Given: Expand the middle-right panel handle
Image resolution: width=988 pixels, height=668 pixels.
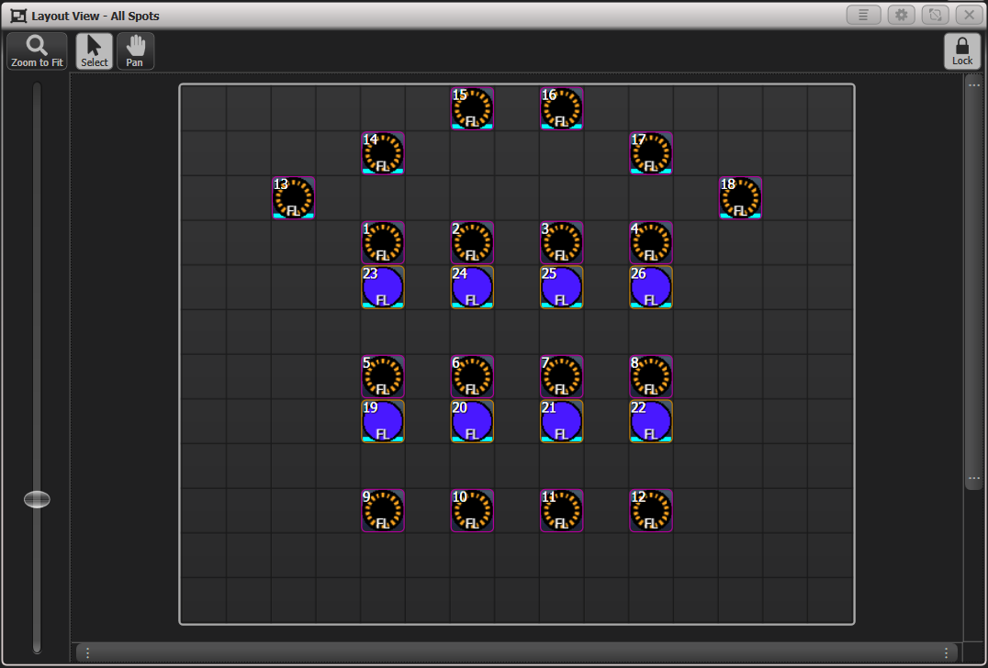Looking at the screenshot, I should 973,477.
